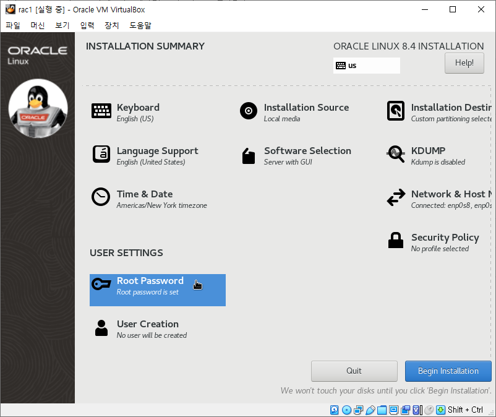Open the KDUMP magnifier icon
Screen dimensions: 496x417
point(395,154)
